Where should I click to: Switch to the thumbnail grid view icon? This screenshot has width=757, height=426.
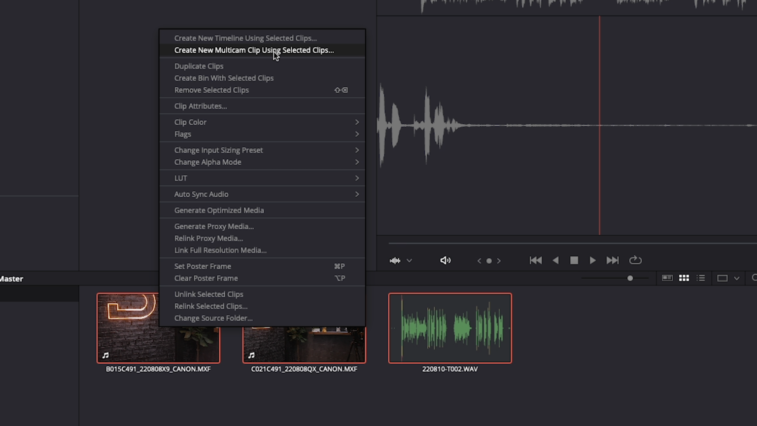(x=684, y=278)
